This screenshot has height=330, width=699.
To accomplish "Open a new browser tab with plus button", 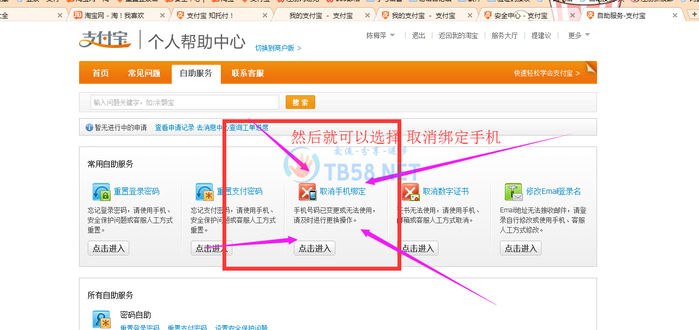I will 694,15.
